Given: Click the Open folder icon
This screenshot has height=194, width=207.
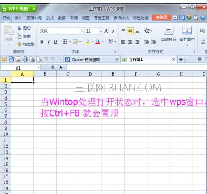Looking at the screenshot, I should tap(4, 59).
